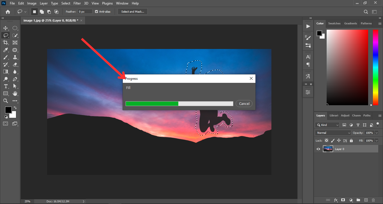Select the Horizontal Type tool
Image resolution: width=383 pixels, height=204 pixels.
5,86
